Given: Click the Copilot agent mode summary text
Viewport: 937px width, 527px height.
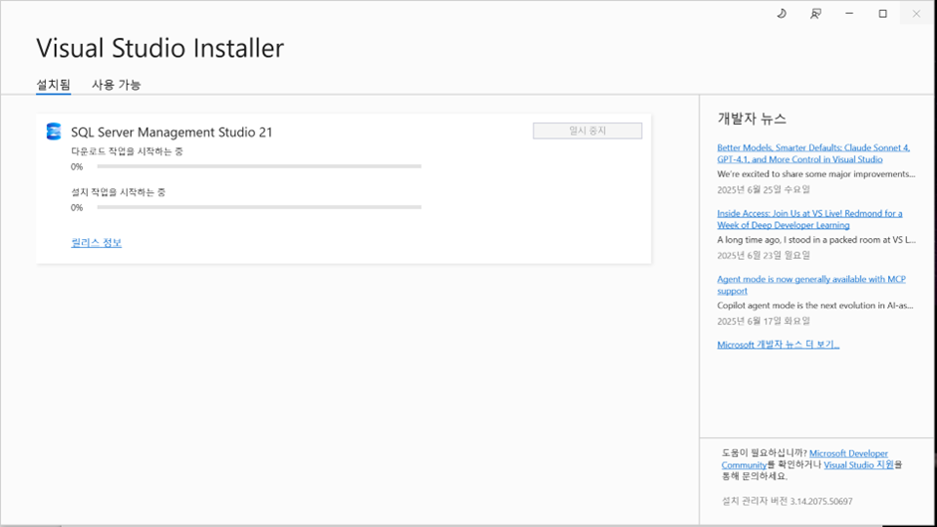Looking at the screenshot, I should (815, 305).
